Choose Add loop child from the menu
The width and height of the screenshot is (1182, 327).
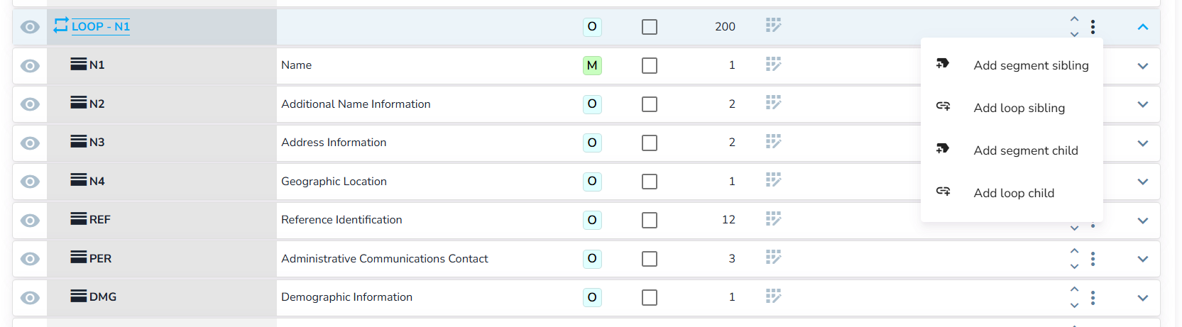click(x=1013, y=193)
